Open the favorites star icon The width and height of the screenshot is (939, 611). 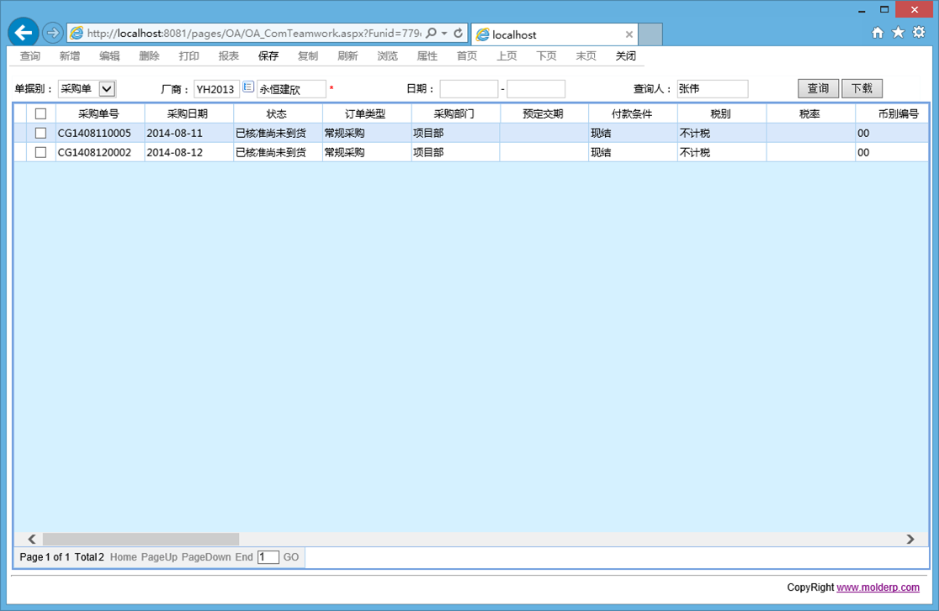click(898, 33)
